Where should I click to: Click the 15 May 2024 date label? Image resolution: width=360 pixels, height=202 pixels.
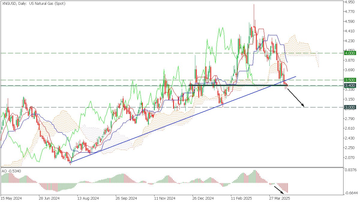[11, 198]
